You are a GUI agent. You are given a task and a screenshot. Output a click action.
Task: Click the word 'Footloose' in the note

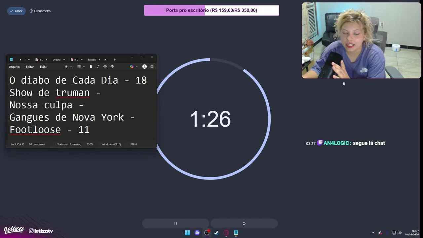[35, 130]
